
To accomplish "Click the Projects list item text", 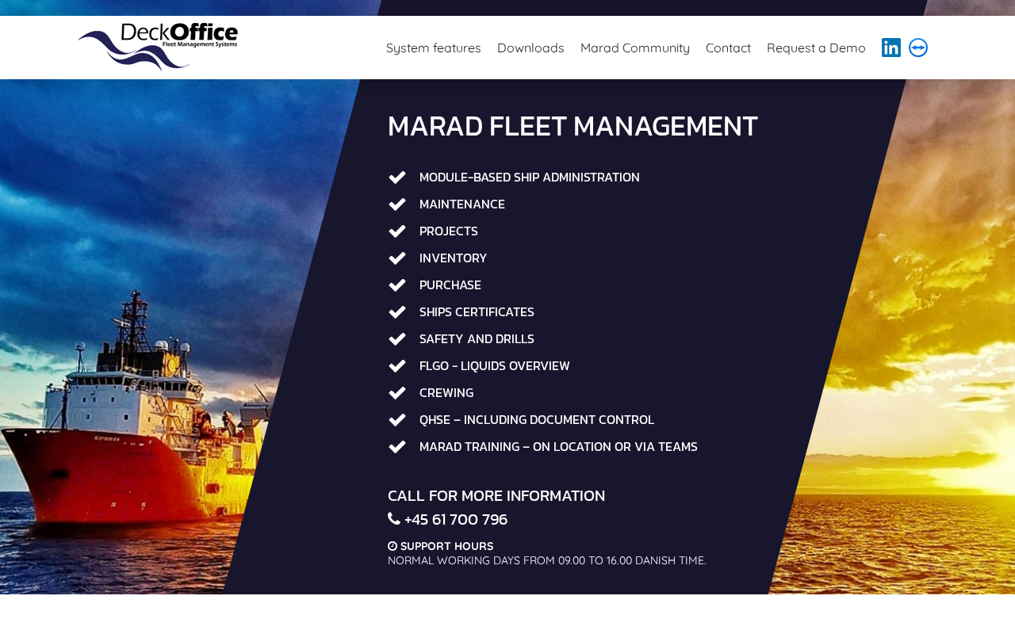I will pos(449,231).
